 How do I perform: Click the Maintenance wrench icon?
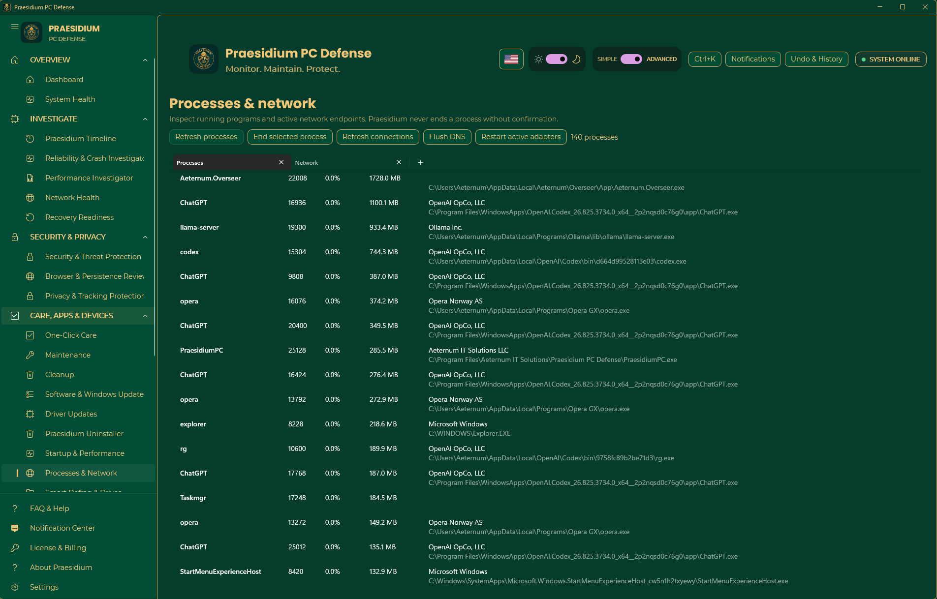30,355
